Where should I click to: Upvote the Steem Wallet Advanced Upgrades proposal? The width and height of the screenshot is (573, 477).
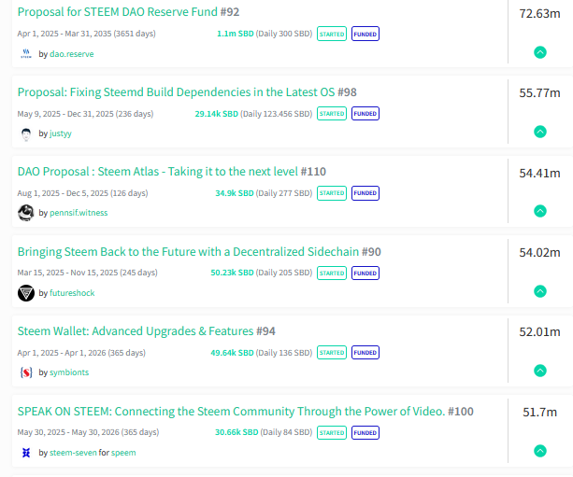tap(539, 371)
